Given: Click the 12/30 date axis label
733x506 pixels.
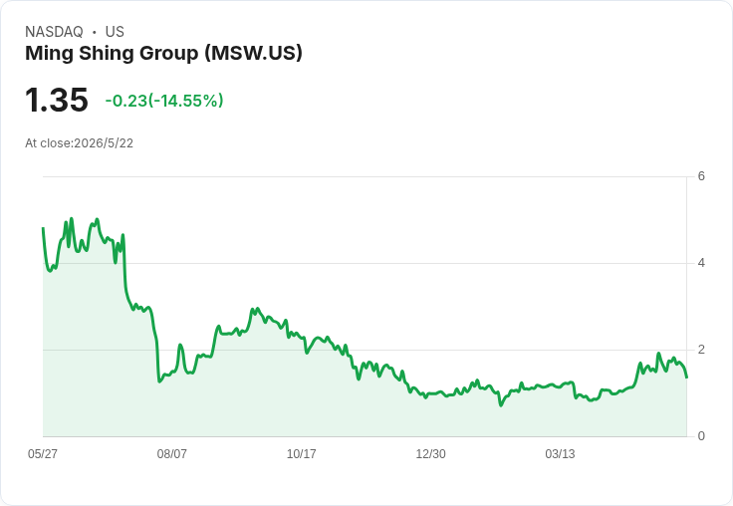Looking at the screenshot, I should pyautogui.click(x=430, y=454).
